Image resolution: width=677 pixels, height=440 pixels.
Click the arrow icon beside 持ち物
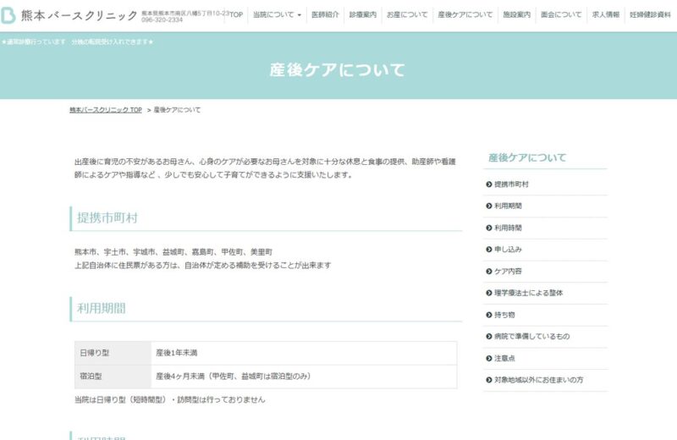click(x=489, y=316)
